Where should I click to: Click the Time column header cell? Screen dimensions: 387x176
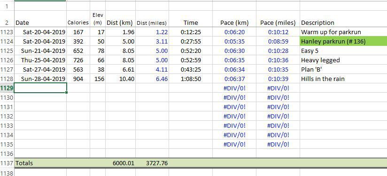point(191,19)
